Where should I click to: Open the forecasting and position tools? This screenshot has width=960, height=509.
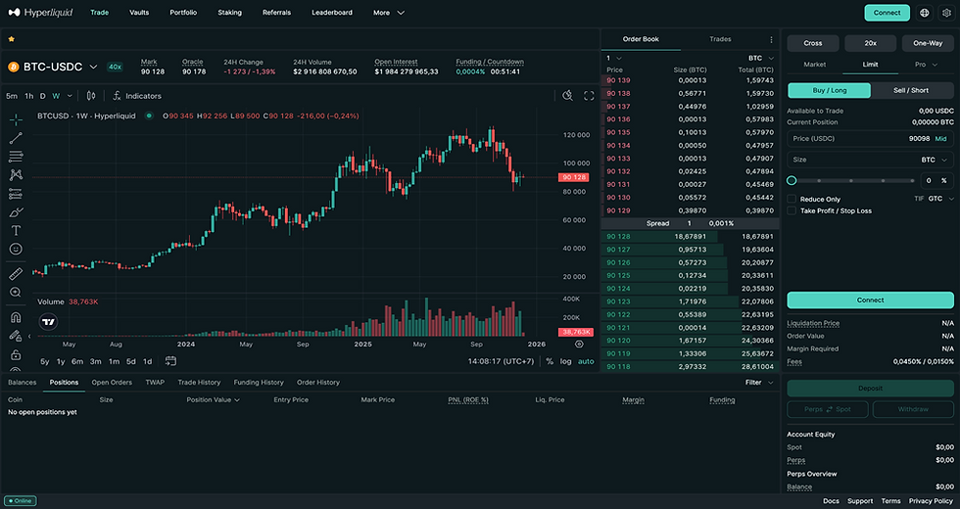(x=16, y=194)
